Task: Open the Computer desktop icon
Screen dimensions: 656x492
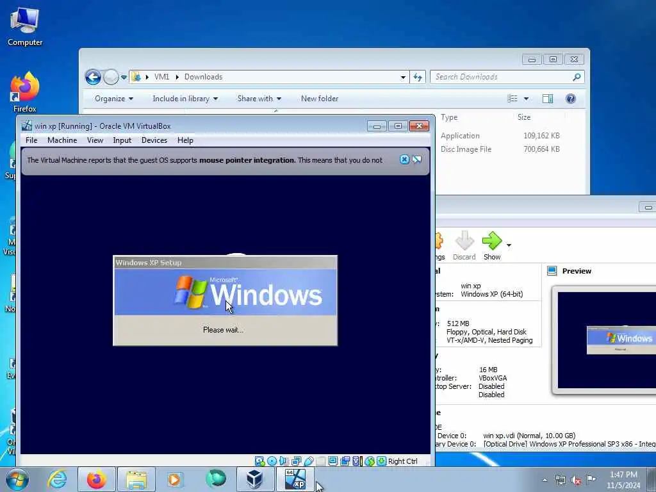Action: tap(25, 27)
